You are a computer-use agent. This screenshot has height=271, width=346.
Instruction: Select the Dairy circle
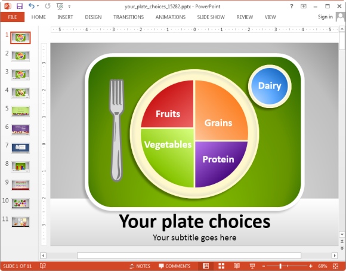(270, 86)
